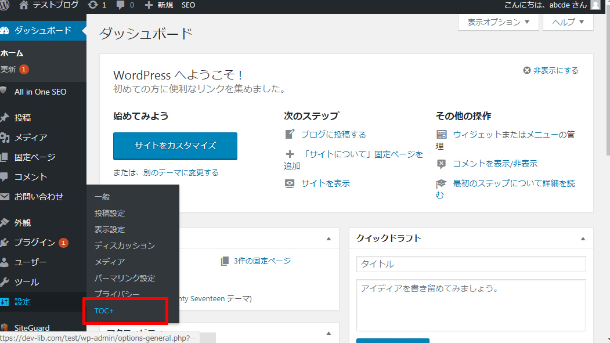
Task: Click the comments bubble icon in admin bar
Action: tap(121, 5)
